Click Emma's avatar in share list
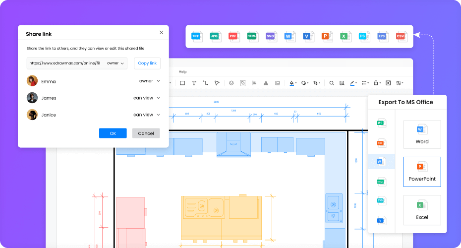The width and height of the screenshot is (461, 248). point(32,81)
